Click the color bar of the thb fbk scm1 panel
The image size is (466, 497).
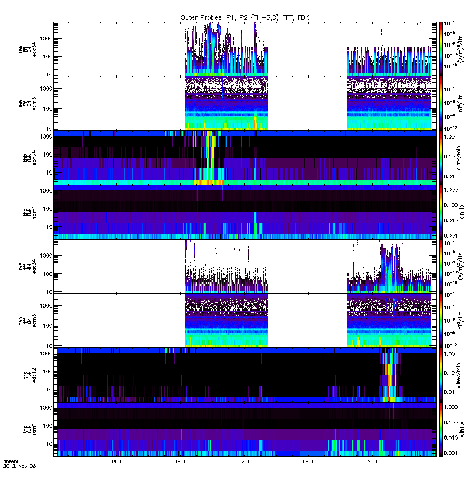tap(441, 212)
